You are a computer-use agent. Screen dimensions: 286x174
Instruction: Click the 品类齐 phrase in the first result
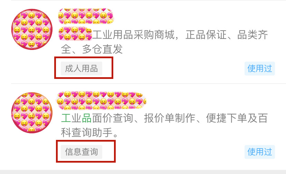[252, 35]
